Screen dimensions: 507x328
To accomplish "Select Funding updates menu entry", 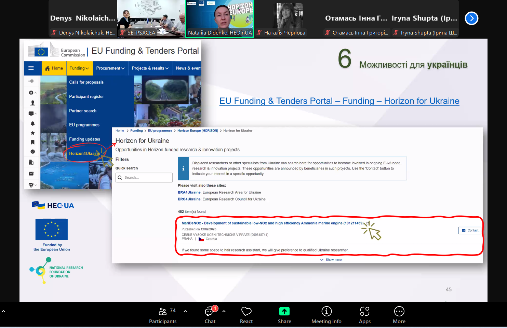I will coord(84,139).
